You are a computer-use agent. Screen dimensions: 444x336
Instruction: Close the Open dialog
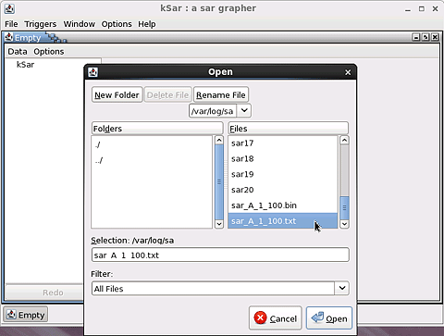(348, 72)
